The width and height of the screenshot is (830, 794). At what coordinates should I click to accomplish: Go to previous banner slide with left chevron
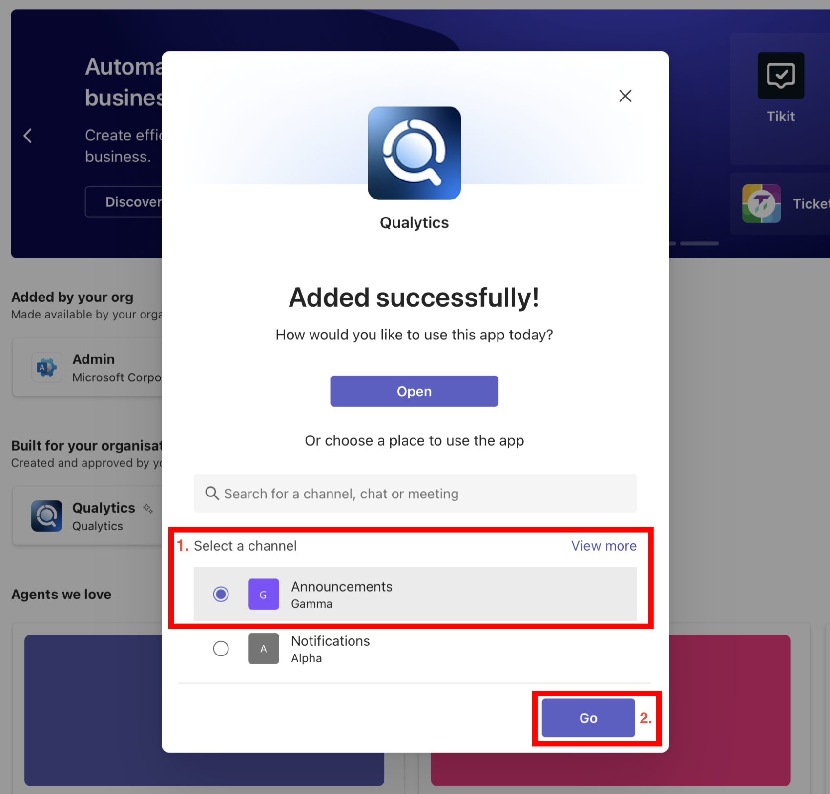28,136
